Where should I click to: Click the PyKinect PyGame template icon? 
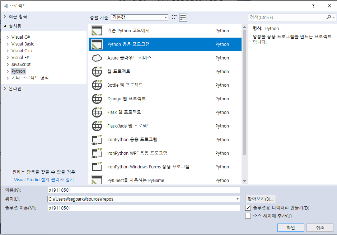point(97,180)
